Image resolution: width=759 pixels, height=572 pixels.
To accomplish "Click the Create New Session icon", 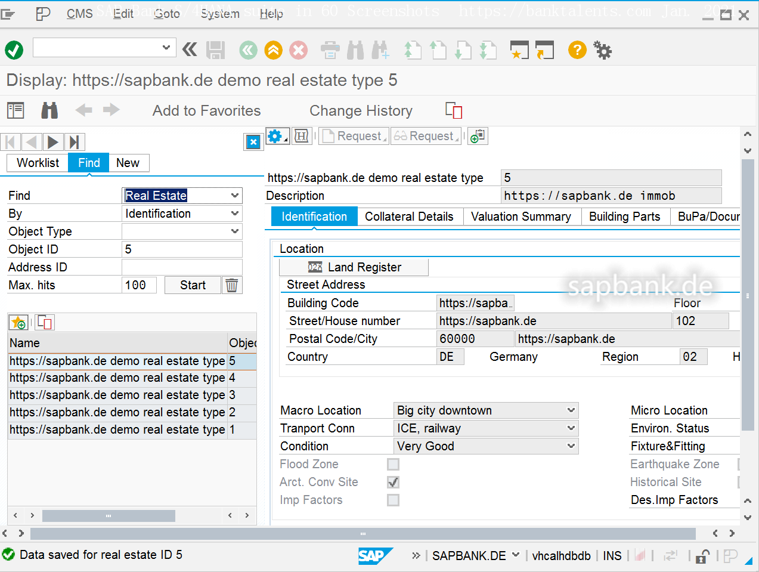I will (519, 50).
